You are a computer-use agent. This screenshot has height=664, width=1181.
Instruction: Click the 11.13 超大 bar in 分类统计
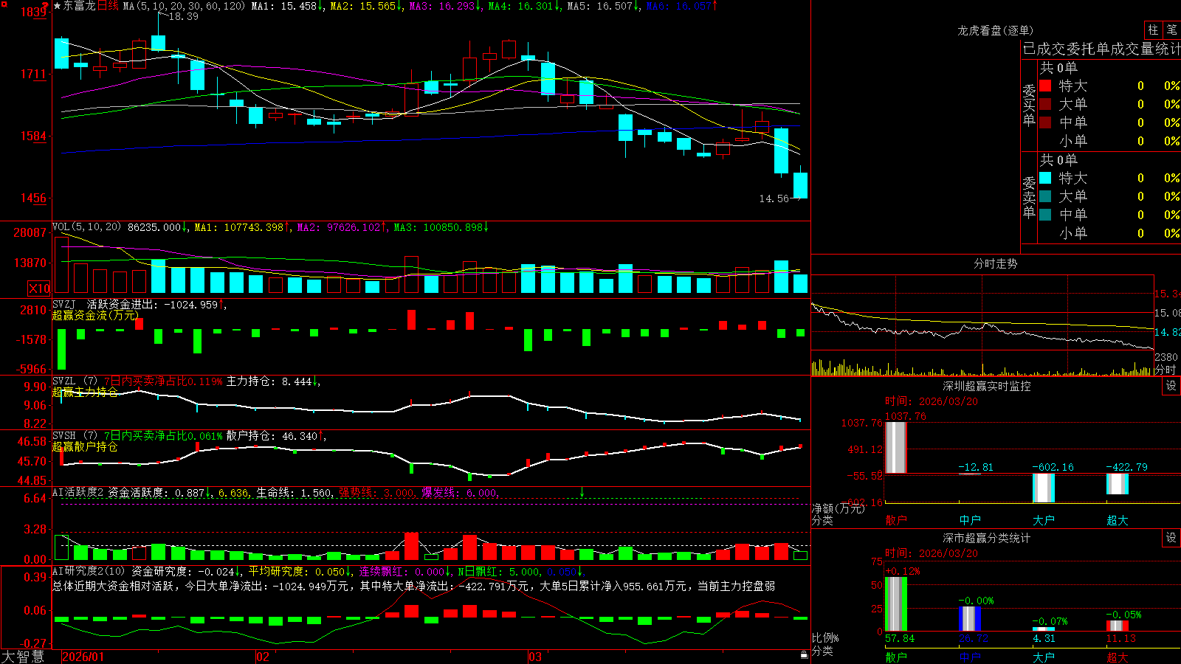[x=1118, y=626]
